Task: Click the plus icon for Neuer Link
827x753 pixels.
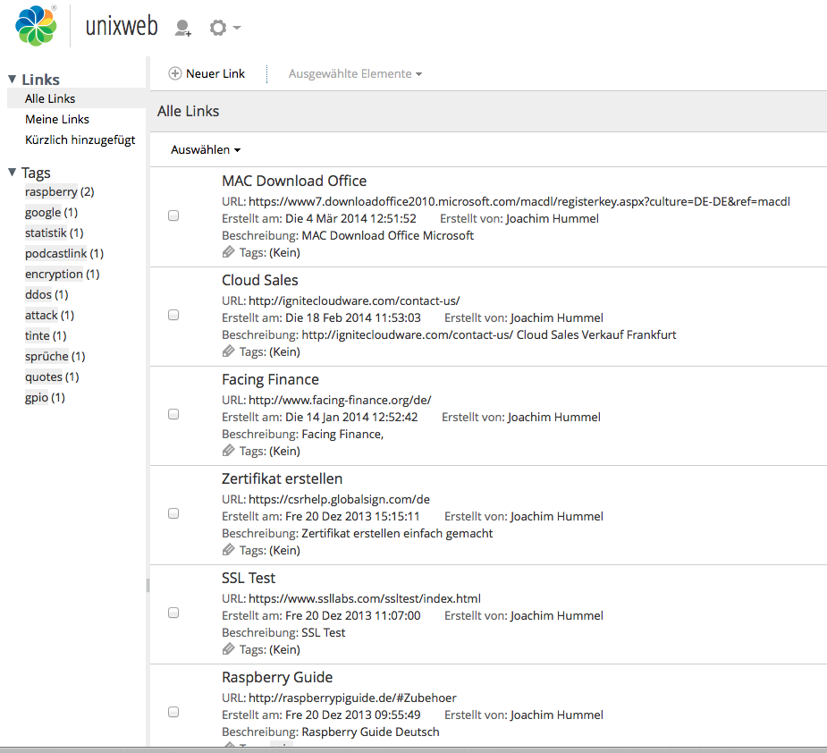Action: pos(175,73)
